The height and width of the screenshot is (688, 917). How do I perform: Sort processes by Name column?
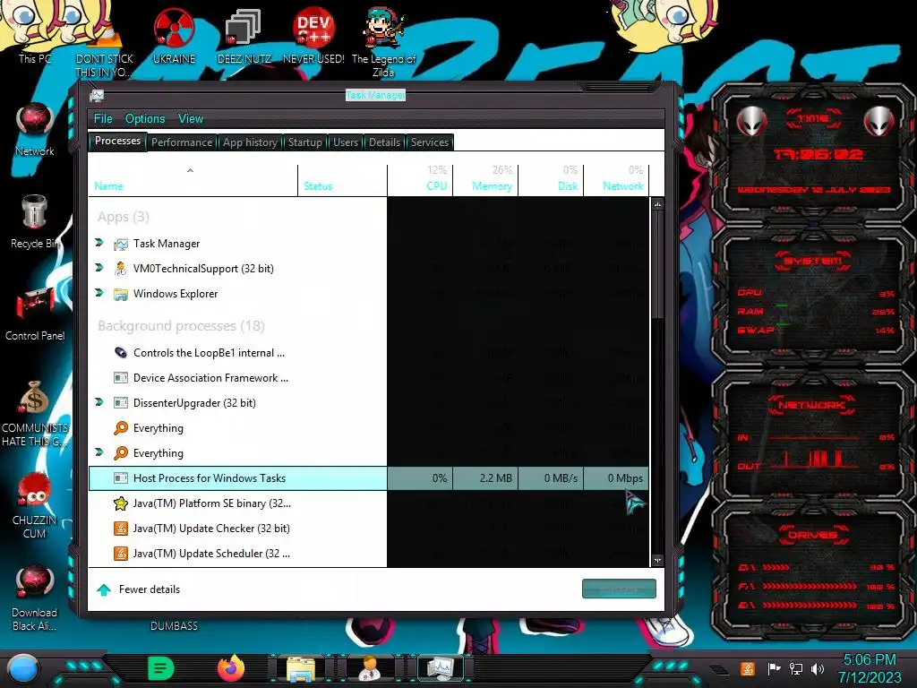193,180
